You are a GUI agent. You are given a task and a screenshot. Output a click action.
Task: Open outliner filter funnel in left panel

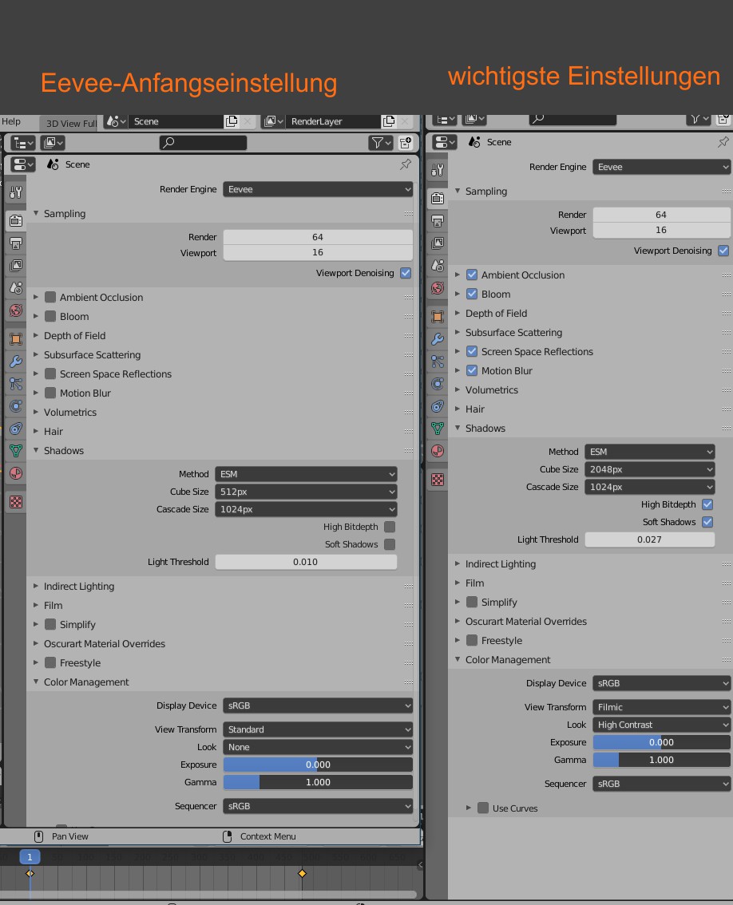(381, 143)
